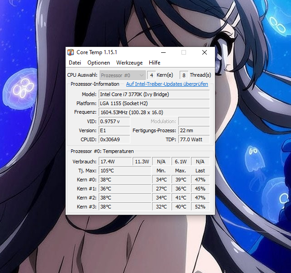Open the Optionen menu
The height and width of the screenshot is (273, 291).
tap(99, 63)
